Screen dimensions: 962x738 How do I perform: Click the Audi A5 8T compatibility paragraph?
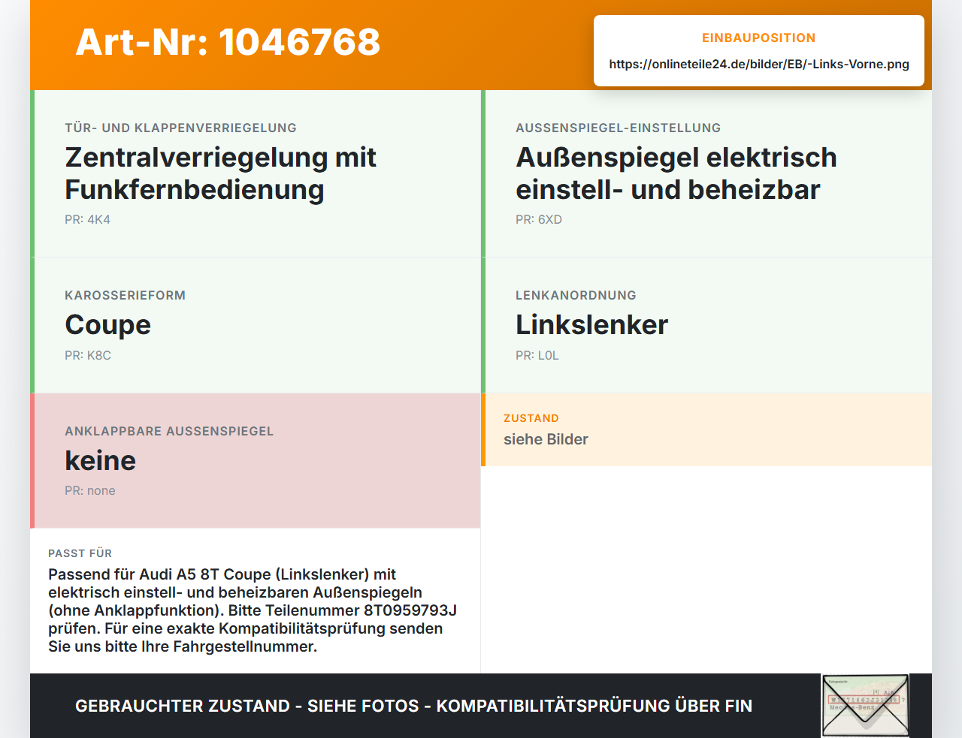pos(253,610)
